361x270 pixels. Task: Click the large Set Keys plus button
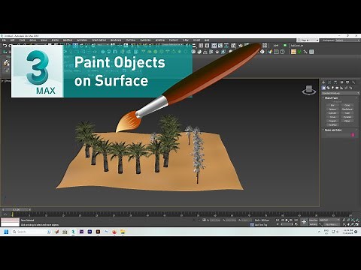[x=304, y=222]
